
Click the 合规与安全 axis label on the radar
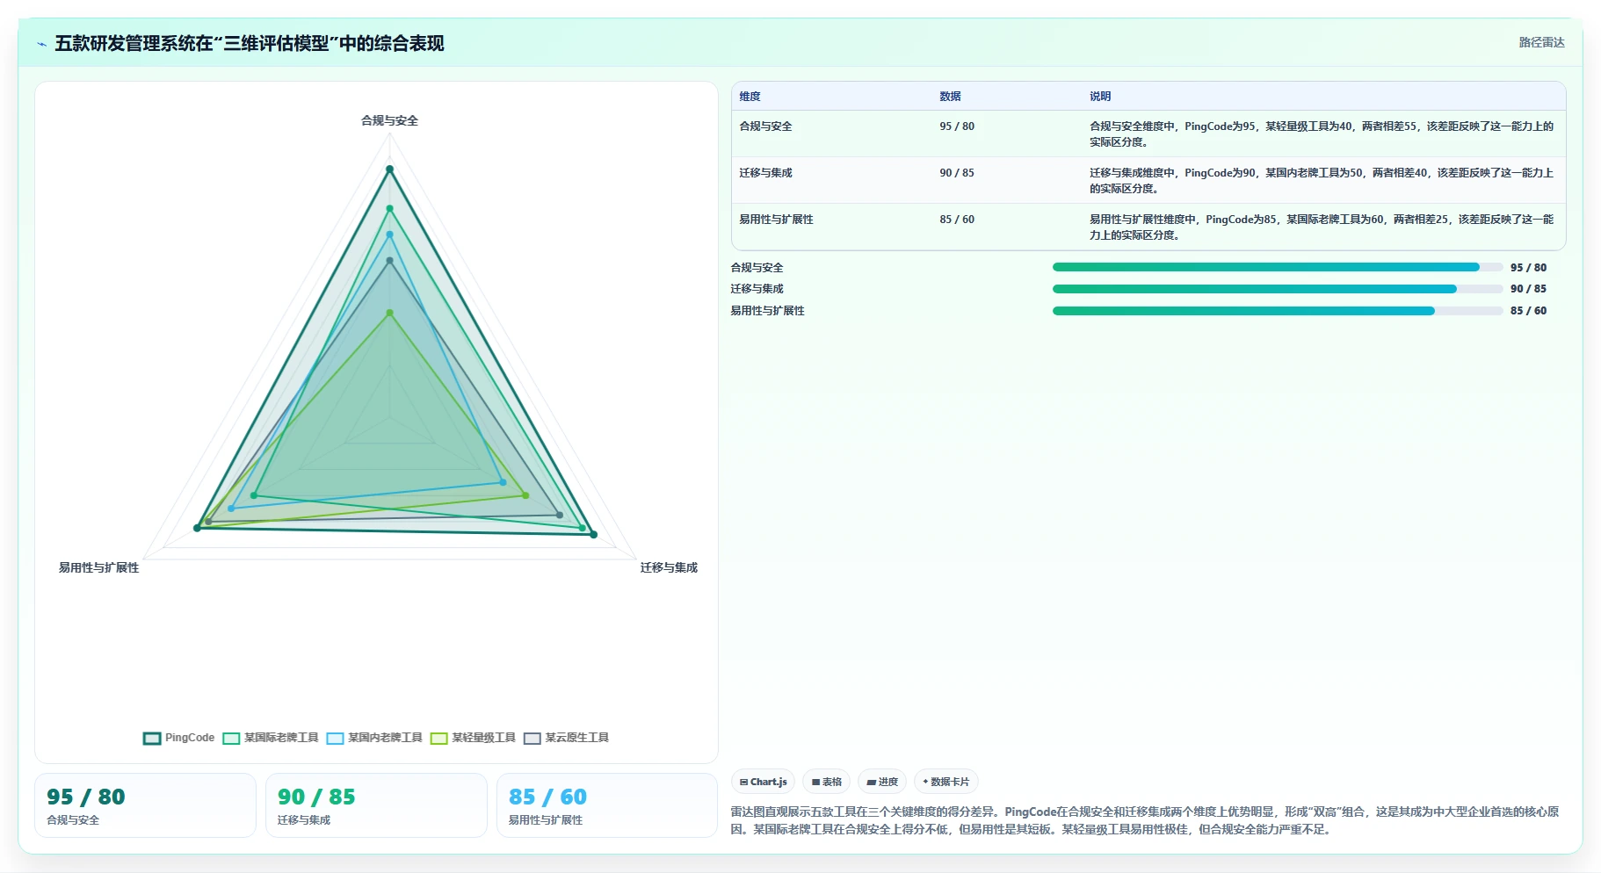[x=389, y=121]
